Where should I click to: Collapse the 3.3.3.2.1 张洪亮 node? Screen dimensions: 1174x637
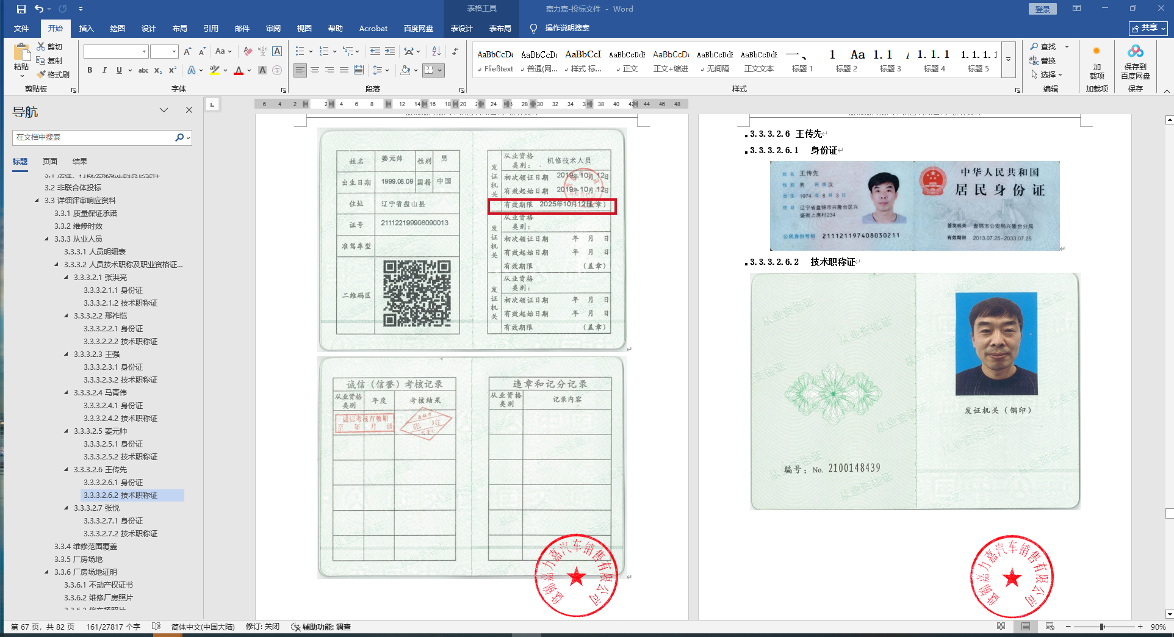pos(67,277)
